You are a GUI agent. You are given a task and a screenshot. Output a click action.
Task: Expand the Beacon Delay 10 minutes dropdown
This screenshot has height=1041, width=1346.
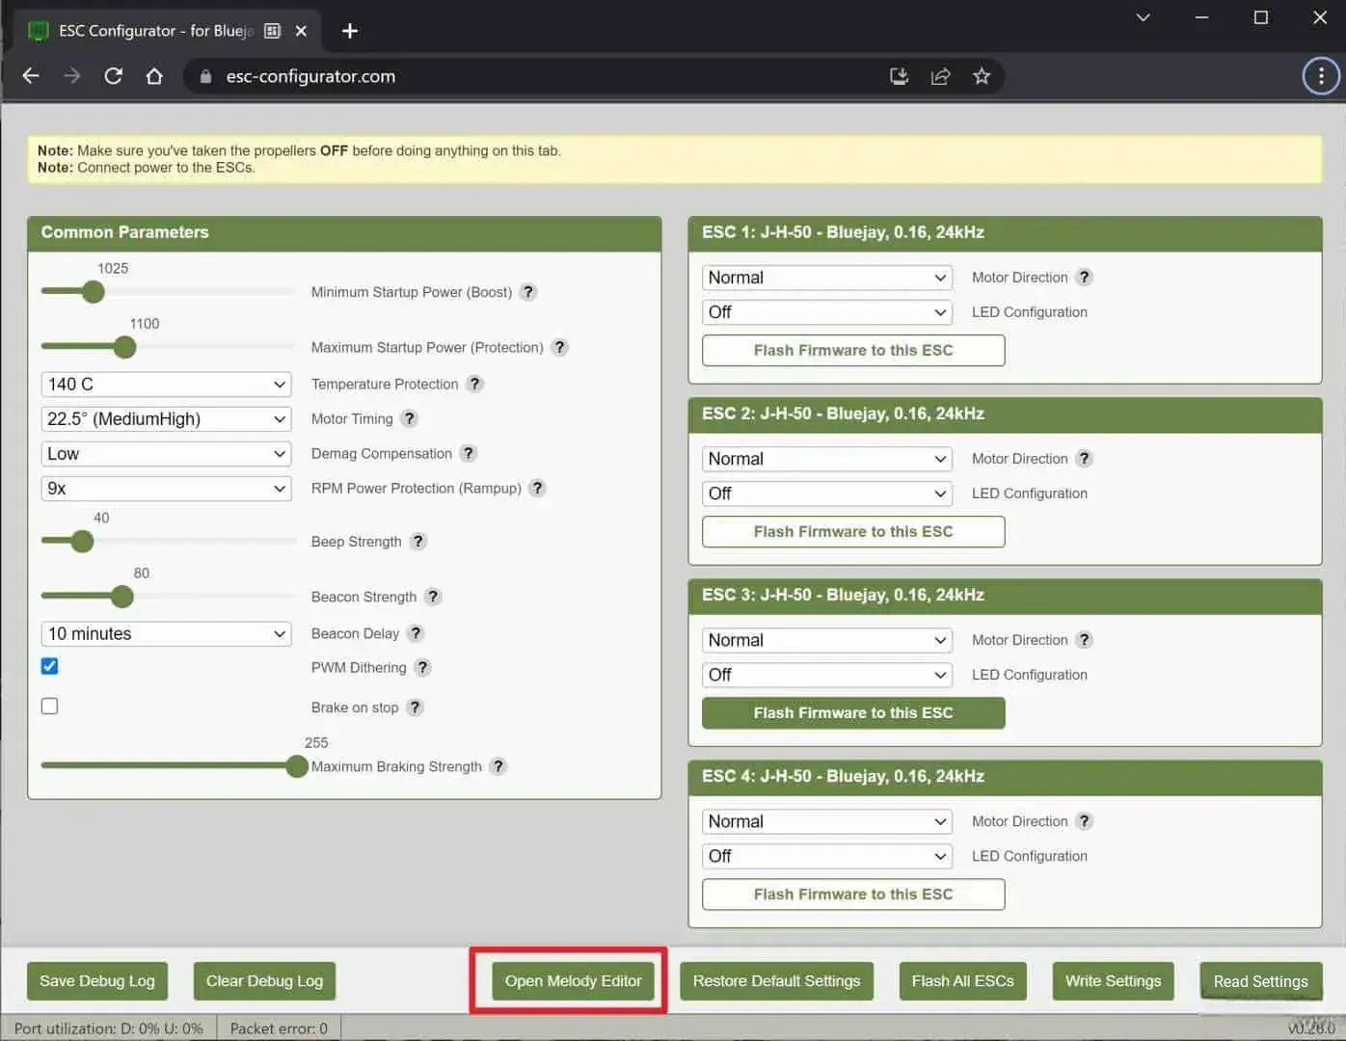(x=166, y=633)
